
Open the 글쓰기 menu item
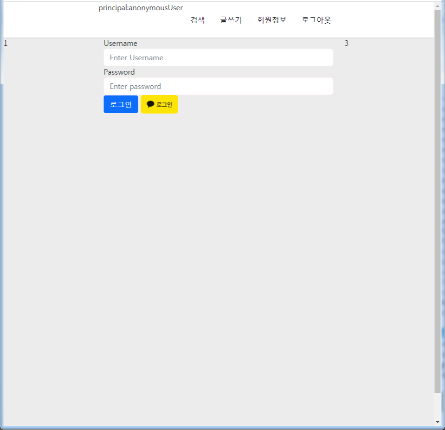(x=231, y=20)
